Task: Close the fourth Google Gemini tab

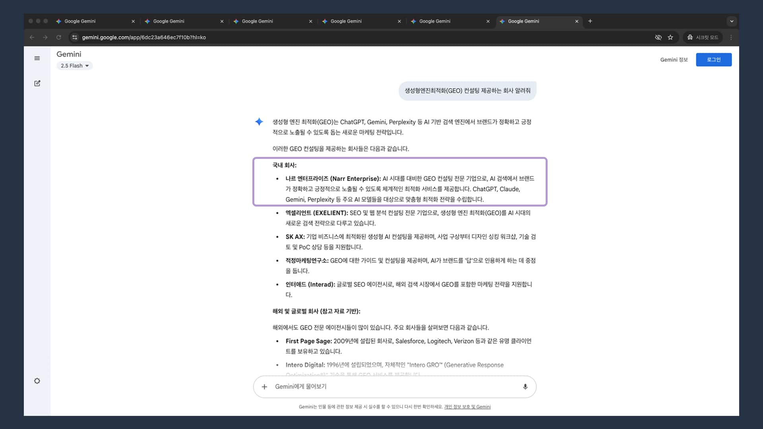Action: pos(399,21)
